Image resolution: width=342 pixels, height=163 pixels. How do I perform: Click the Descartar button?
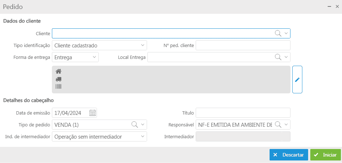289,155
